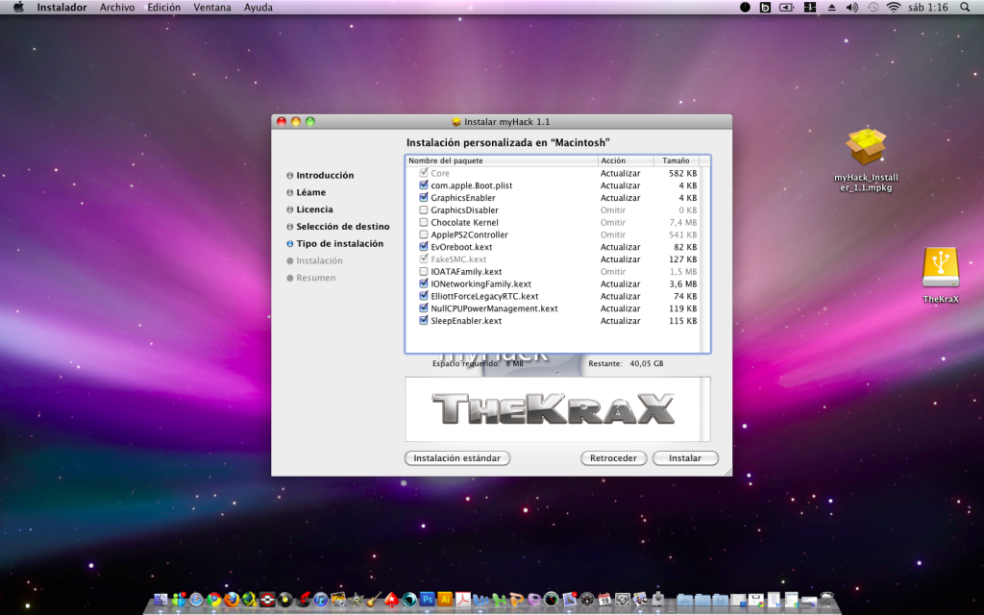The height and width of the screenshot is (615, 984).
Task: Check the IOATAFamily.kext package
Action: tap(424, 272)
